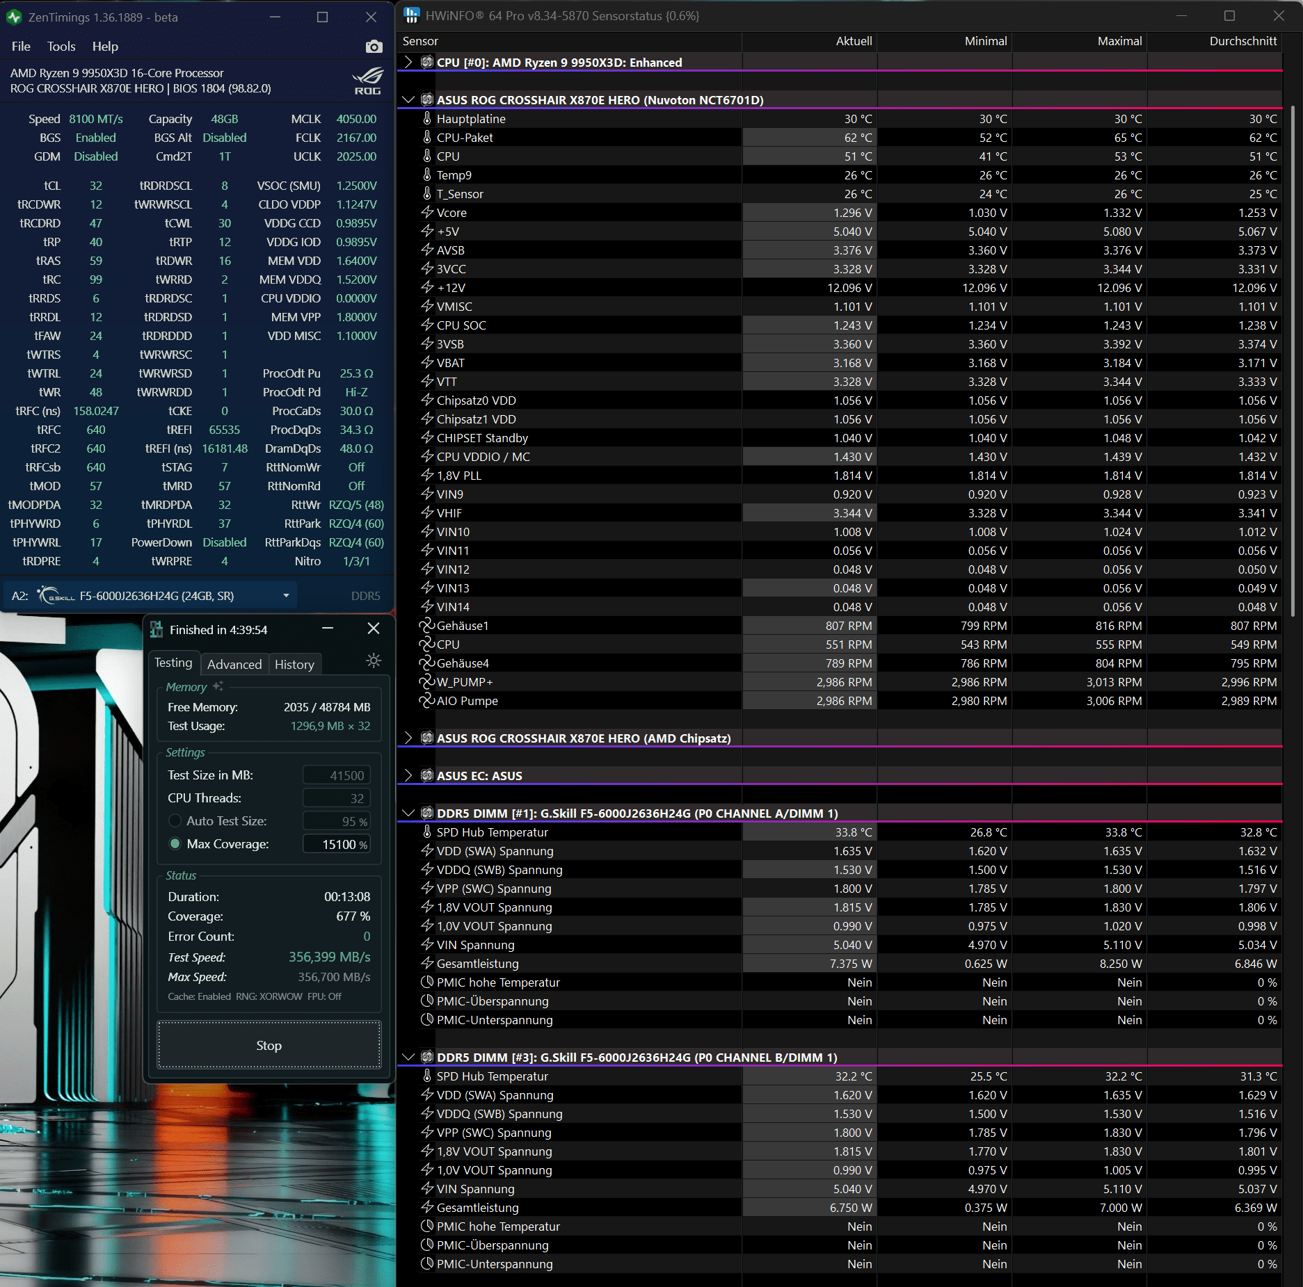The width and height of the screenshot is (1303, 1287).
Task: Expand the CPU AMD Ryzen 9 9950X3D section
Action: tap(408, 62)
